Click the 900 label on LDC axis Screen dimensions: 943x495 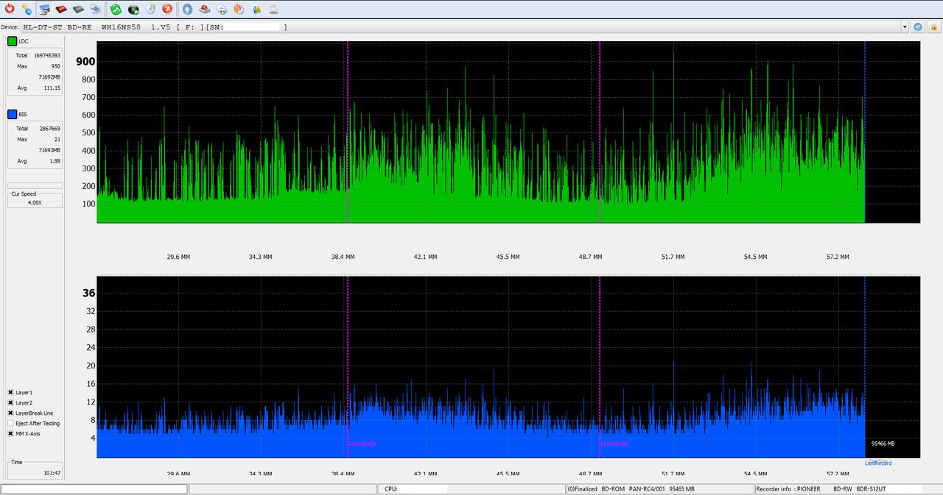[x=85, y=62]
